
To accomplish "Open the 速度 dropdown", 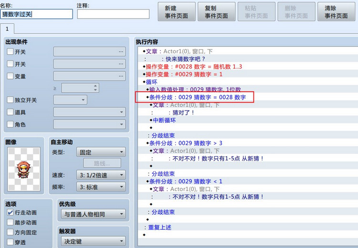I will 101,175.
